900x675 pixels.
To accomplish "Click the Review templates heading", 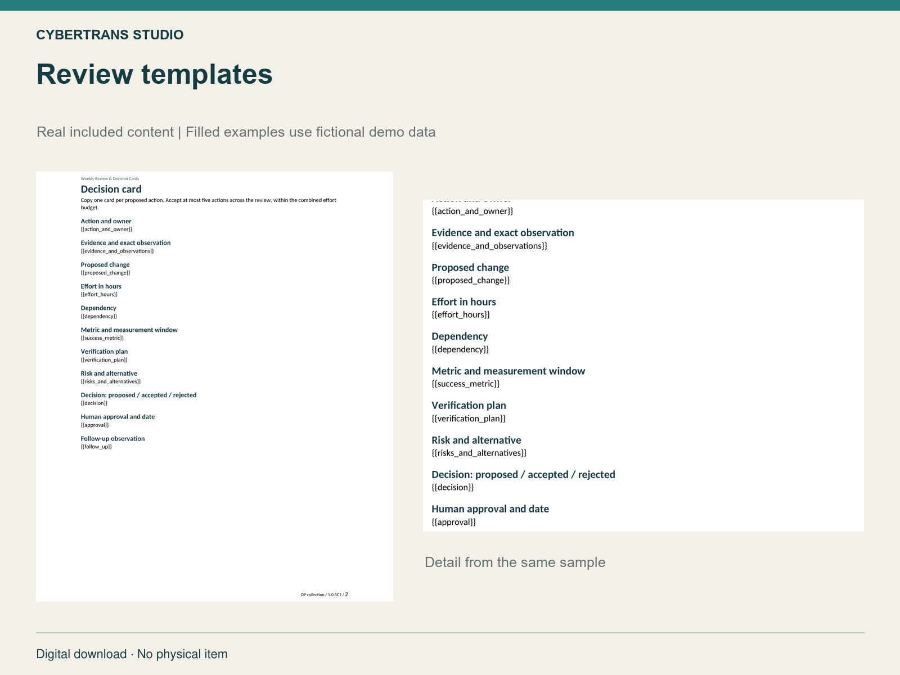I will tap(155, 74).
